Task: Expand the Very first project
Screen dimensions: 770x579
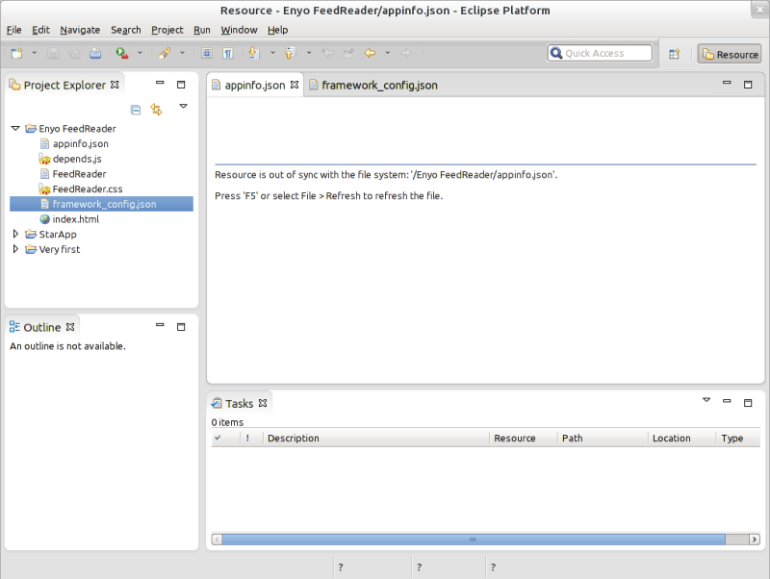Action: pyautogui.click(x=15, y=249)
